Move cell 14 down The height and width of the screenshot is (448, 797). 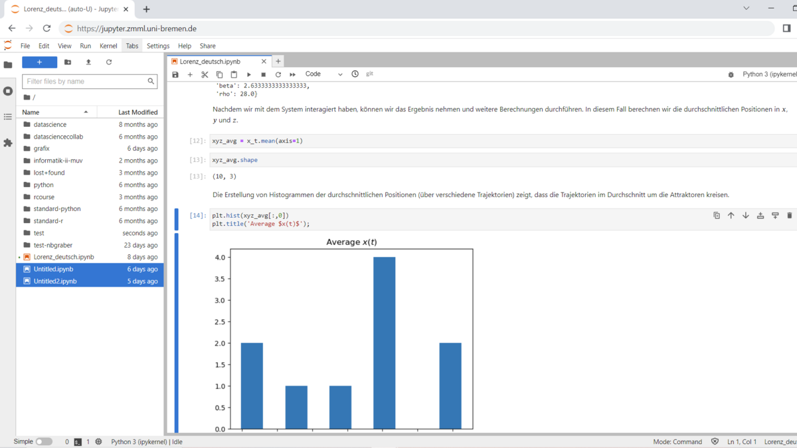point(746,216)
